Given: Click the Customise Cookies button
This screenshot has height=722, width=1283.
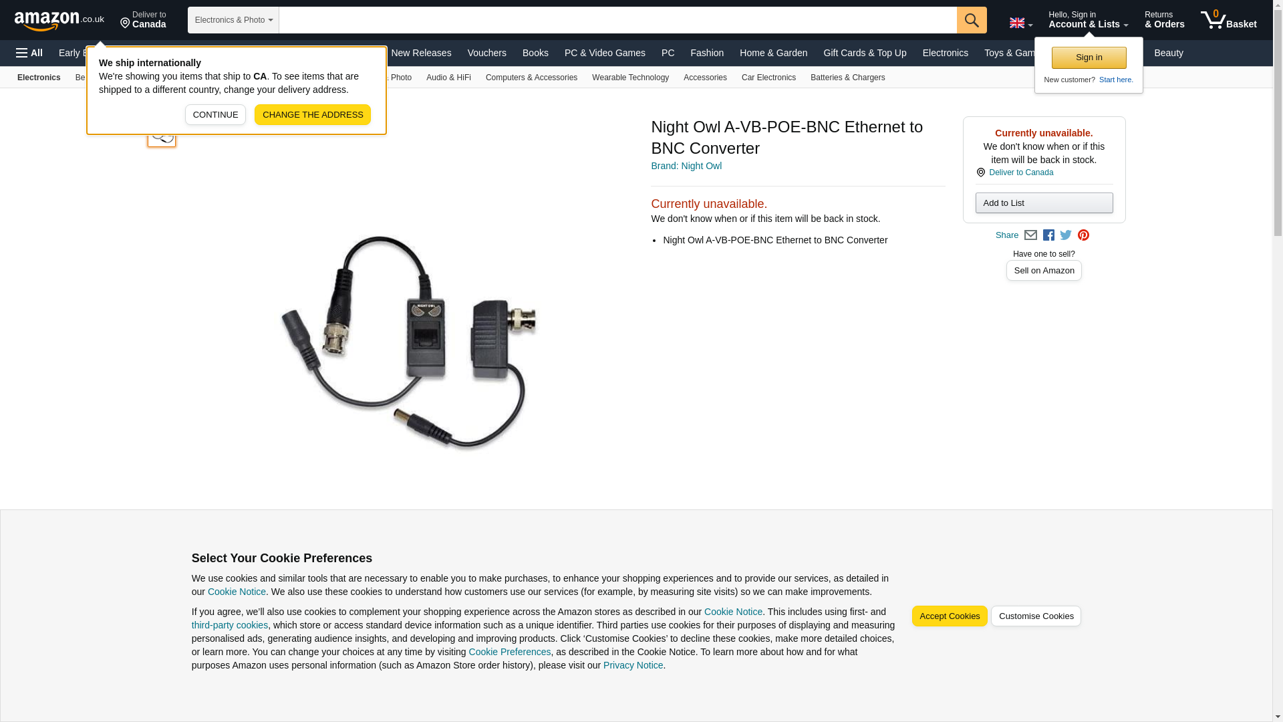Looking at the screenshot, I should 1036,616.
